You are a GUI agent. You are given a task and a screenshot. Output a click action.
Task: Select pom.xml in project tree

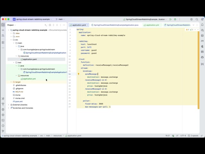click(18, 101)
